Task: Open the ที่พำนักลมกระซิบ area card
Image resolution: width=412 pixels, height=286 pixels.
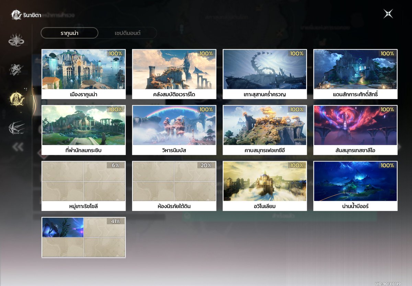Action: tap(83, 130)
